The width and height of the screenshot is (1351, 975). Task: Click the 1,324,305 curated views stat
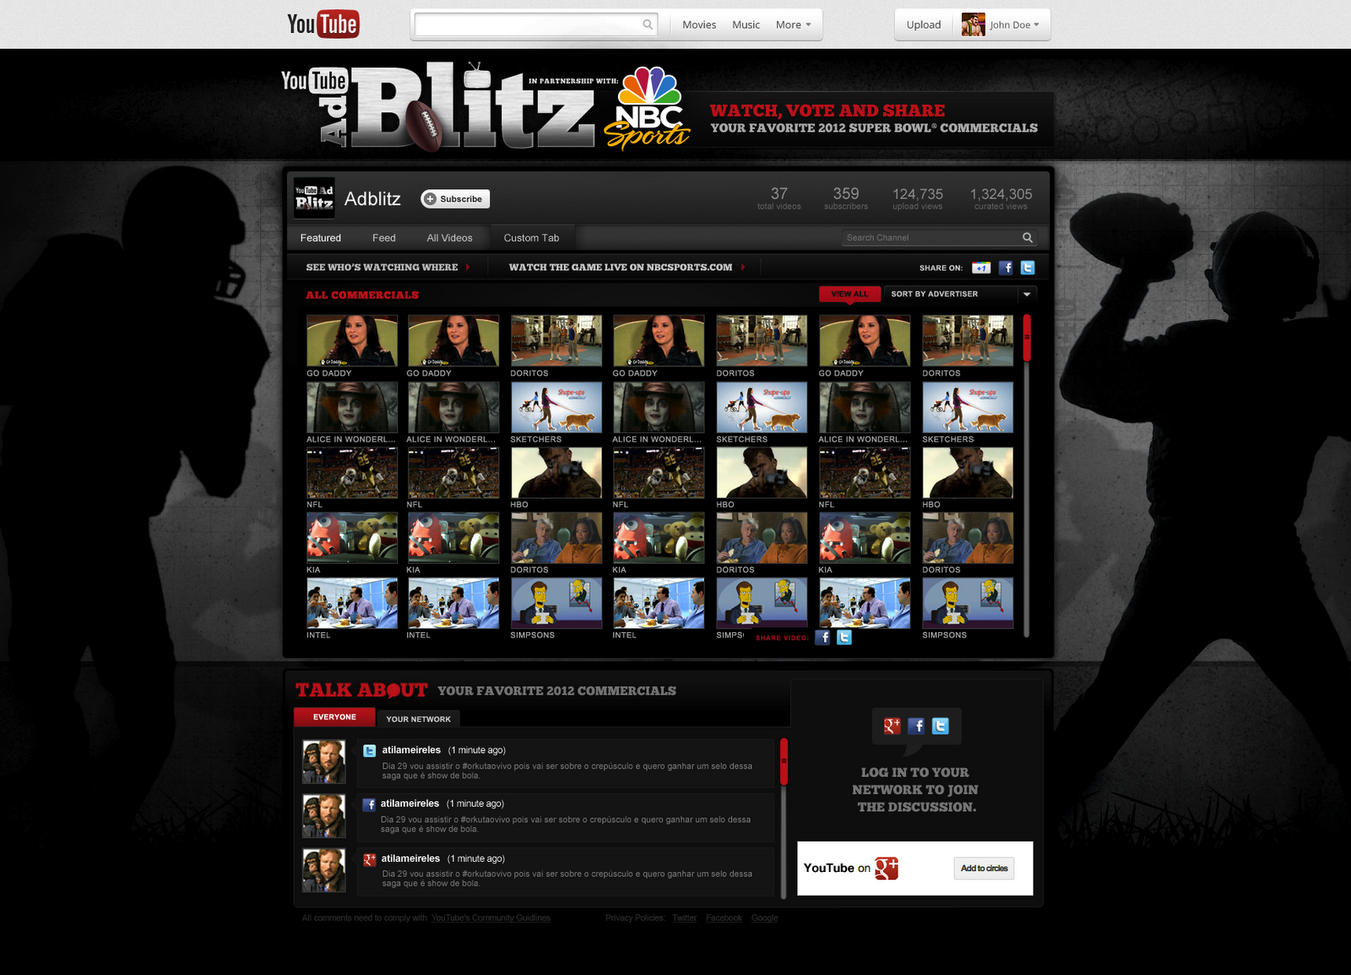(x=1001, y=198)
